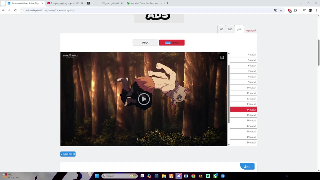The width and height of the screenshot is (320, 180).
Task: Open episode الحلقة 11 in the list
Action: (243, 93)
